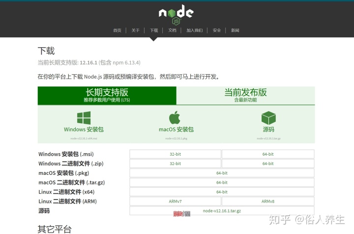
Task: Click the 源码 link under cube
Action: tap(268, 130)
